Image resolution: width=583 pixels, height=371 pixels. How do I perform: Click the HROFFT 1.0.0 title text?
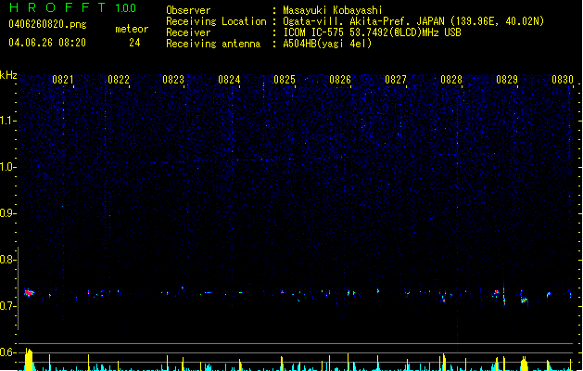pos(73,7)
